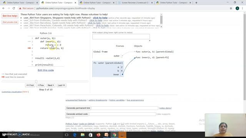Click the browser forward arrow
Image resolution: width=246 pixels, height=138 pixels.
click(x=8, y=8)
